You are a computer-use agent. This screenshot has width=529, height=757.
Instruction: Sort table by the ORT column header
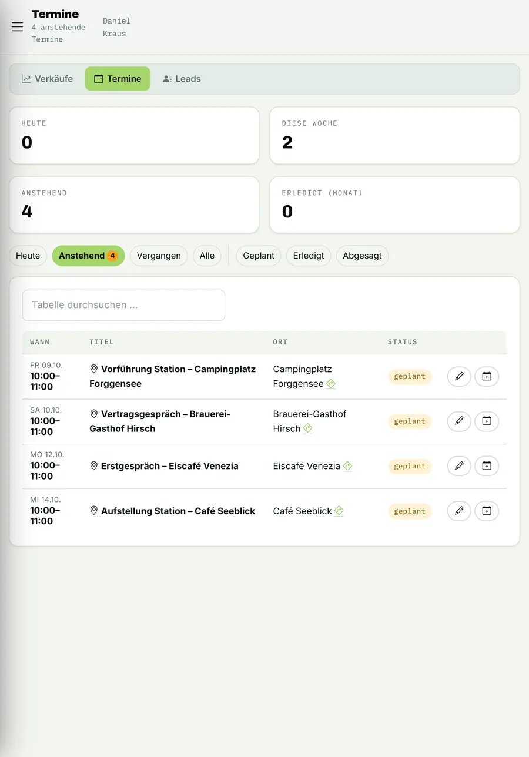[x=280, y=342]
